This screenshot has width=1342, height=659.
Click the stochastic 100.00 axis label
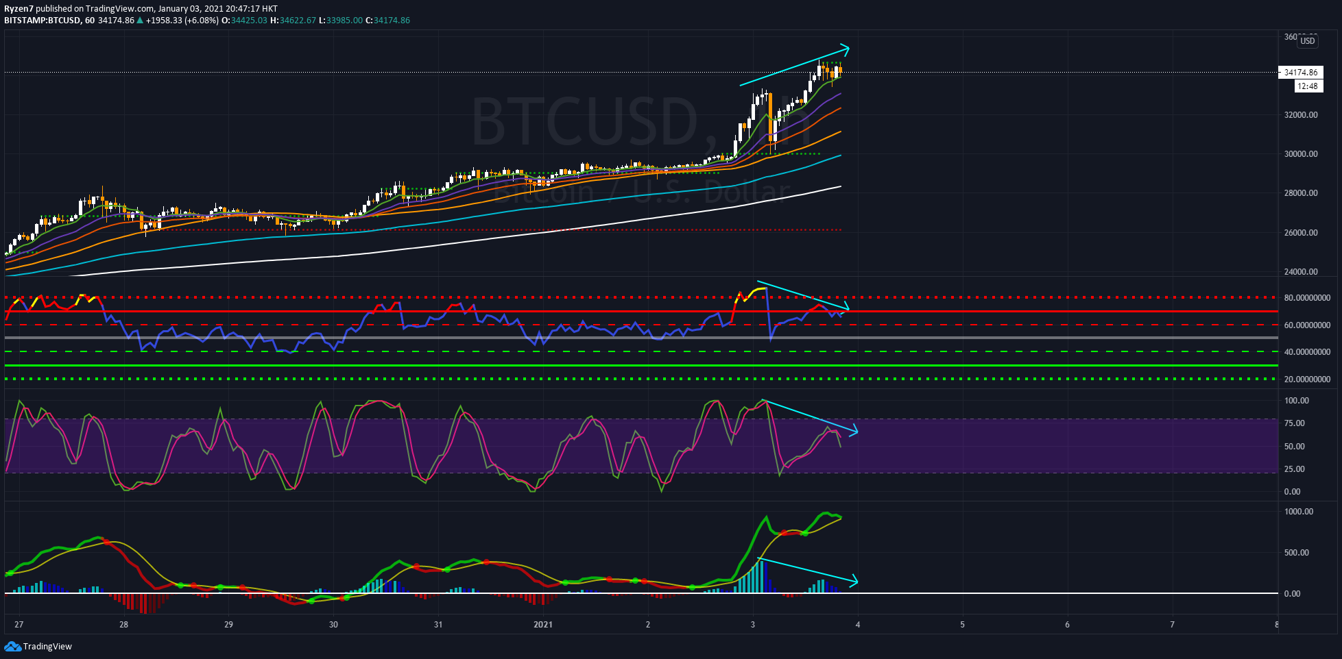pyautogui.click(x=1297, y=401)
